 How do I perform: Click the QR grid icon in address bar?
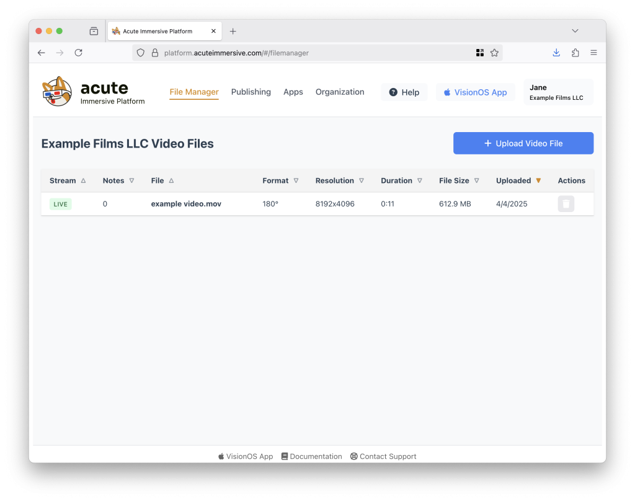(480, 53)
